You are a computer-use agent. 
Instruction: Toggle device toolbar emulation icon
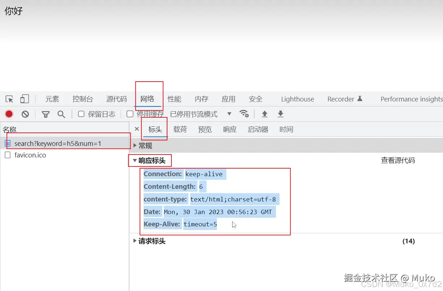[25, 99]
